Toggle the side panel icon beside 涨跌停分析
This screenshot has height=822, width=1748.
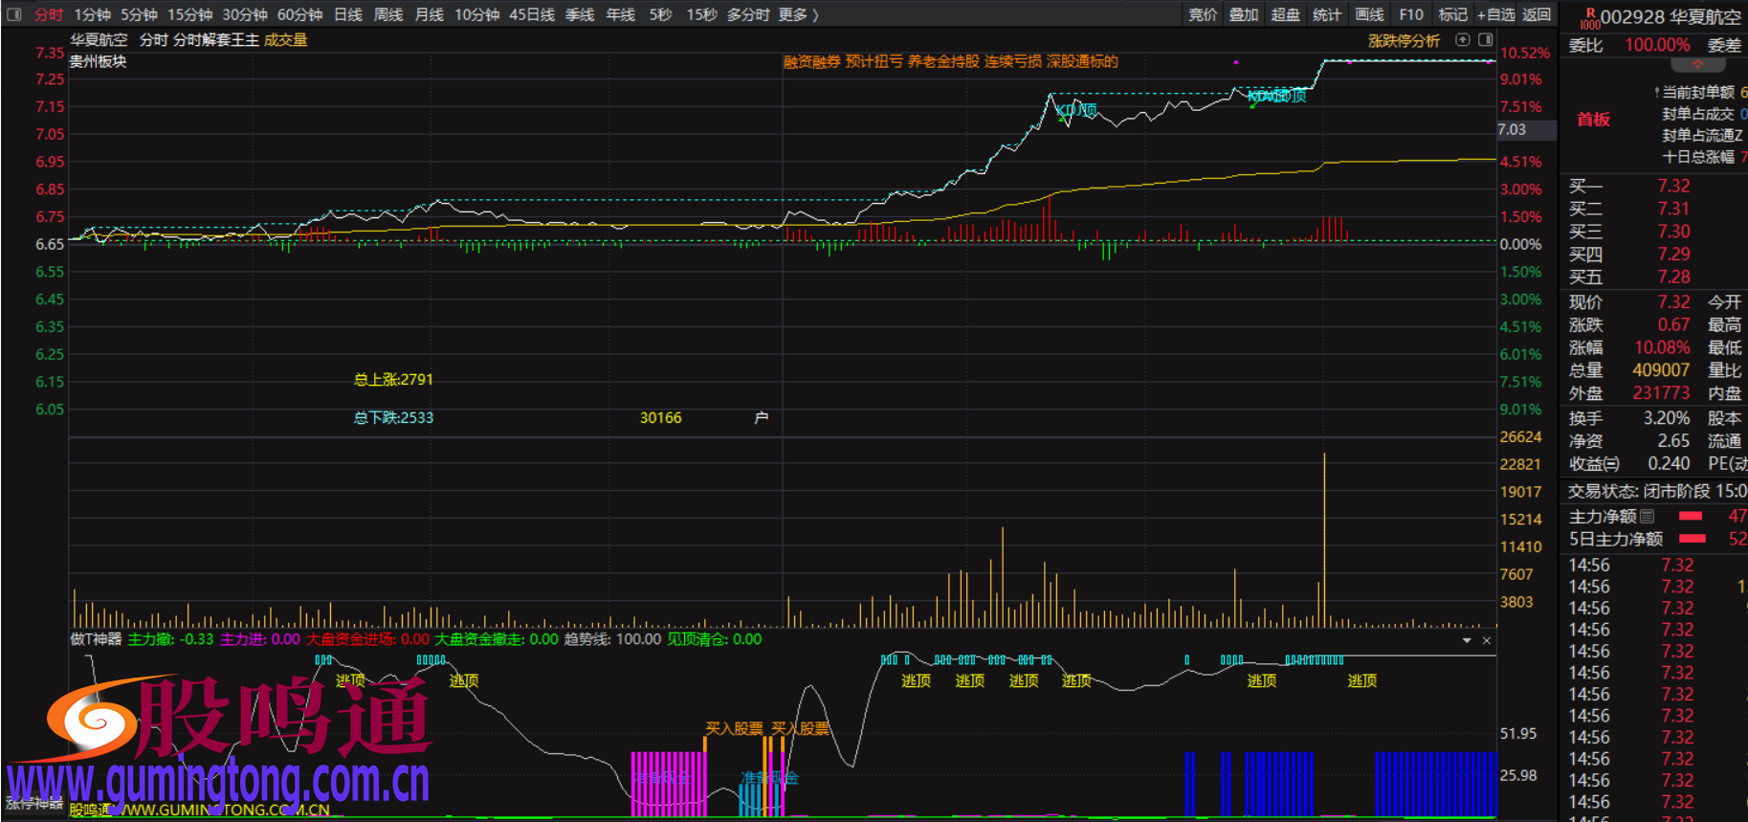tap(1485, 40)
